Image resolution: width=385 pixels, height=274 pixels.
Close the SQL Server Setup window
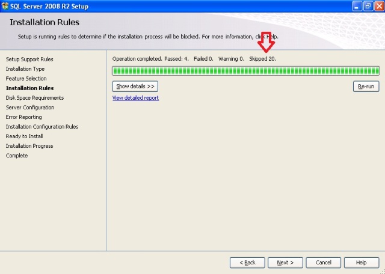click(x=377, y=5)
